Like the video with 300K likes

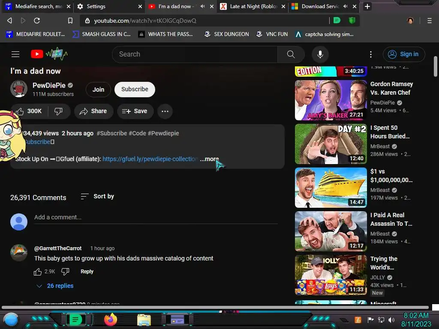click(x=29, y=111)
